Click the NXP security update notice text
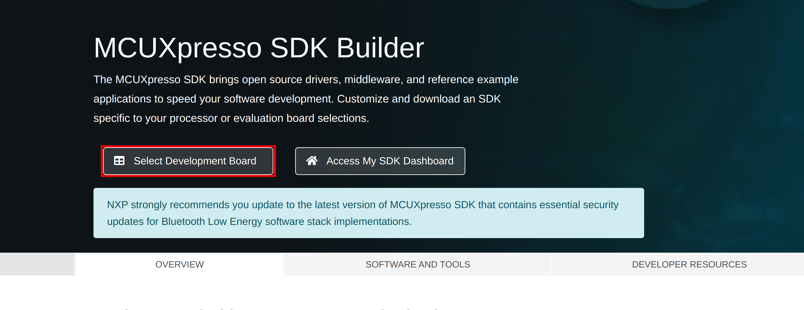Image resolution: width=804 pixels, height=310 pixels. coord(363,213)
